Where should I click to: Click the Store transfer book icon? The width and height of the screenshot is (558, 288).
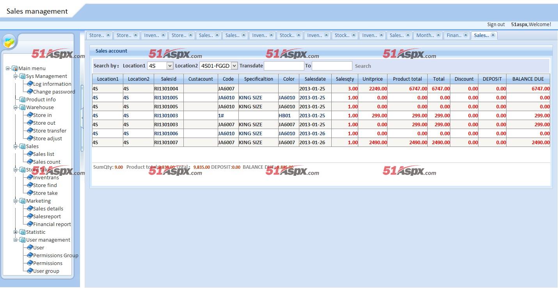[x=30, y=131]
